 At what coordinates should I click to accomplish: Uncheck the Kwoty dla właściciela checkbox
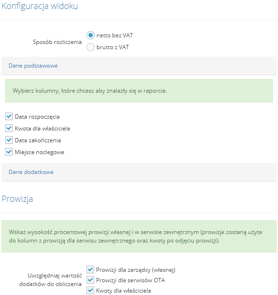point(90,290)
